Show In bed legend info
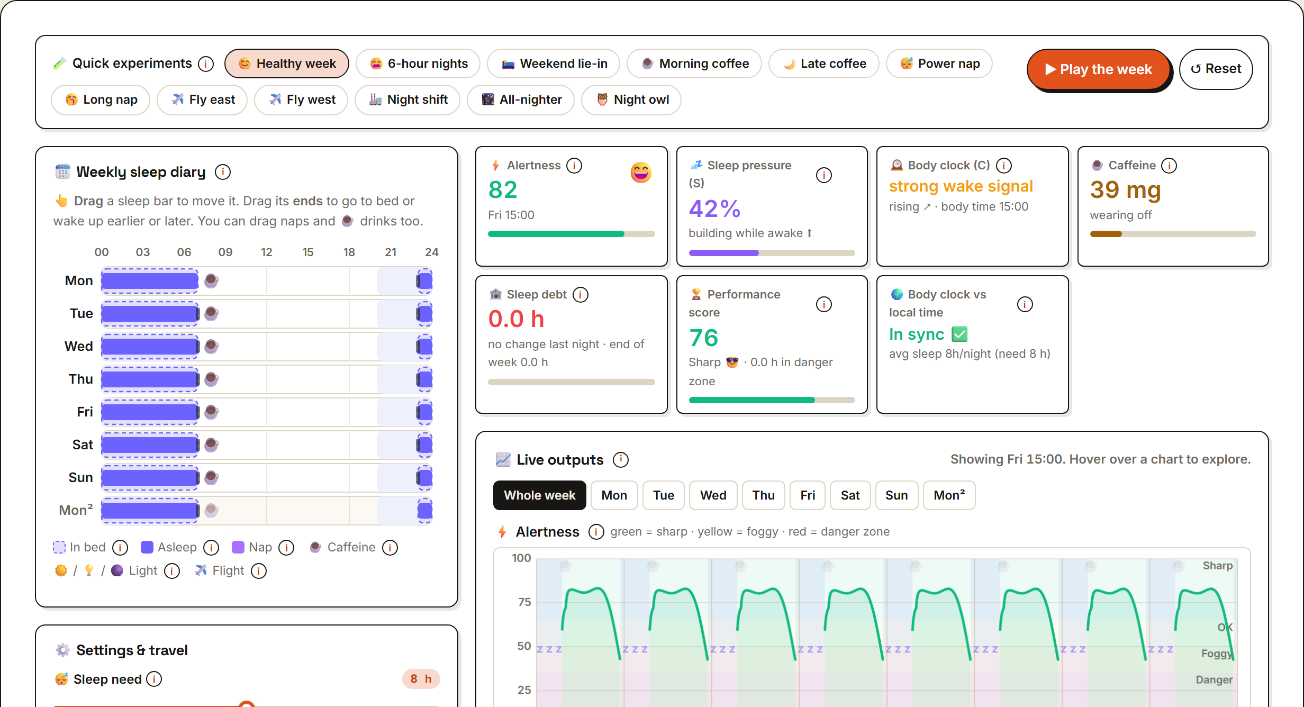1304x707 pixels. point(120,548)
